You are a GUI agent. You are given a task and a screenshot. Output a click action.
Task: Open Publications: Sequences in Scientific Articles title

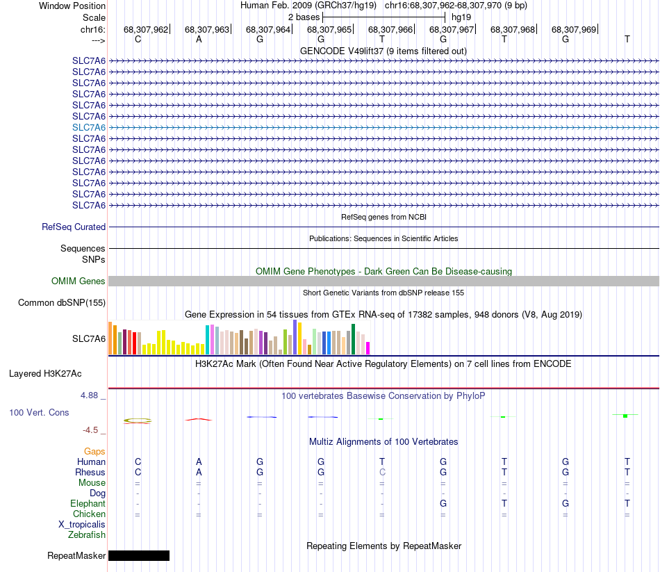pos(383,238)
